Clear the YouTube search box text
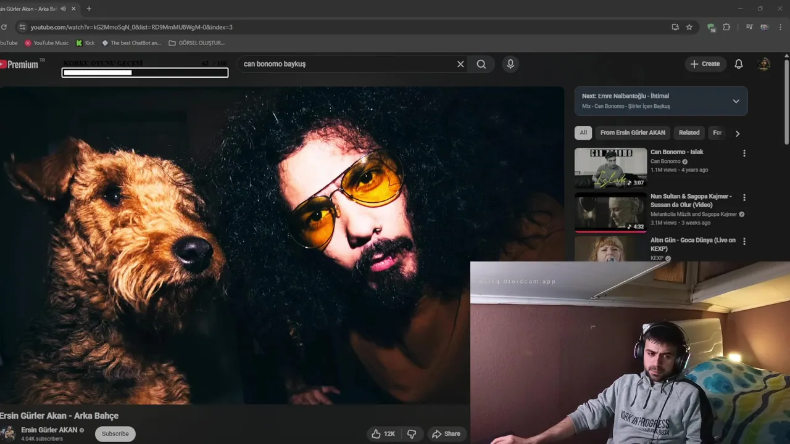 pos(460,64)
